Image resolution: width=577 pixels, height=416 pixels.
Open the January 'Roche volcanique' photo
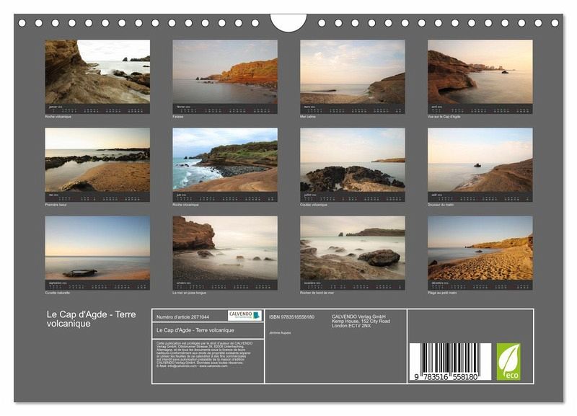[x=97, y=71]
